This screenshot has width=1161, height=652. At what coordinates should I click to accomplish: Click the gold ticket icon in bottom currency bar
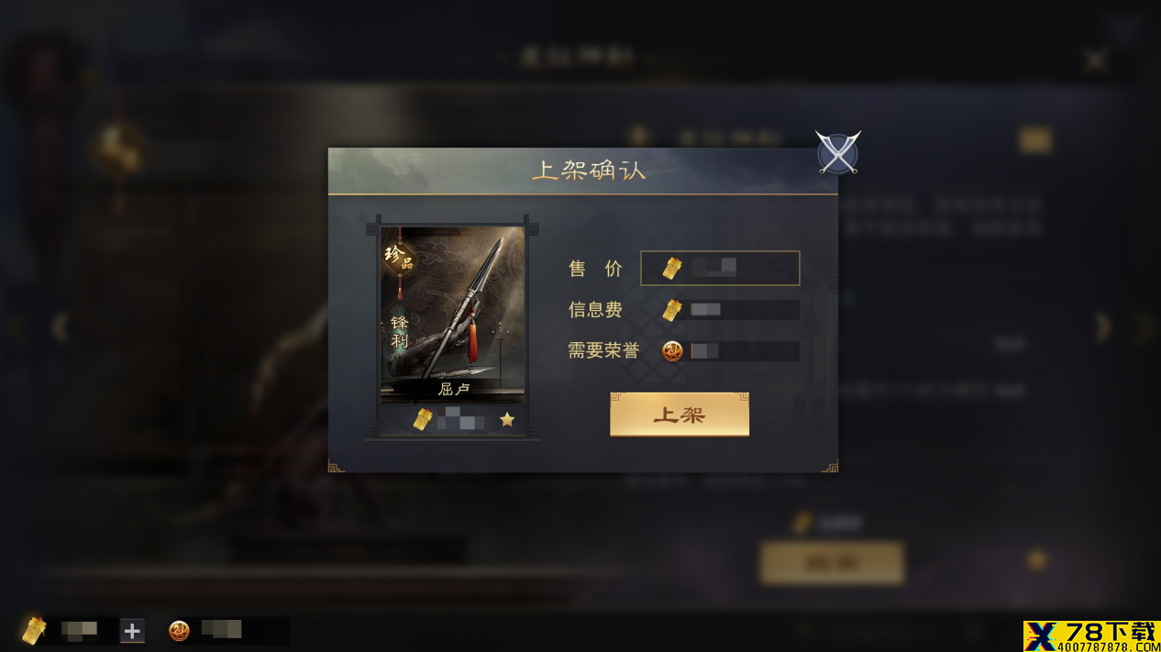[34, 630]
